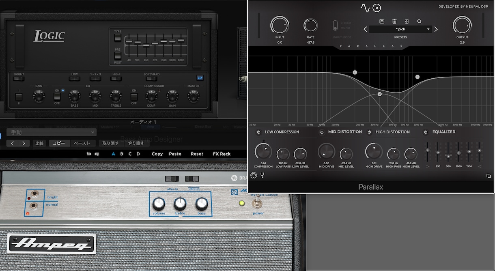Select snapshot B

122,154
